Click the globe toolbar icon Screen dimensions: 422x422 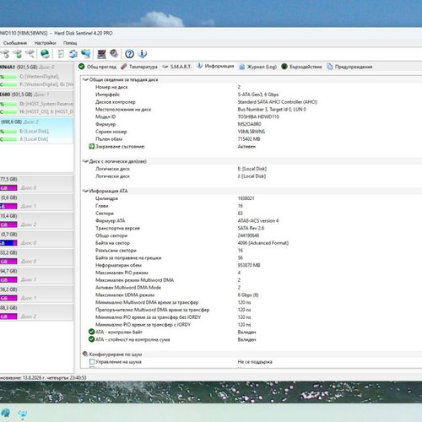click(x=45, y=53)
